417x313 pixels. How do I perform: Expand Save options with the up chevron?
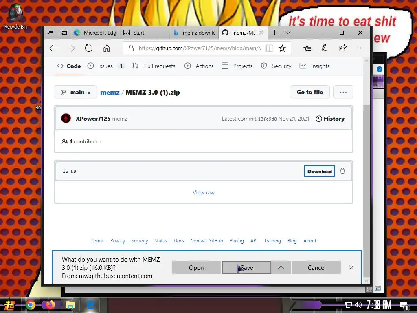coord(281,267)
